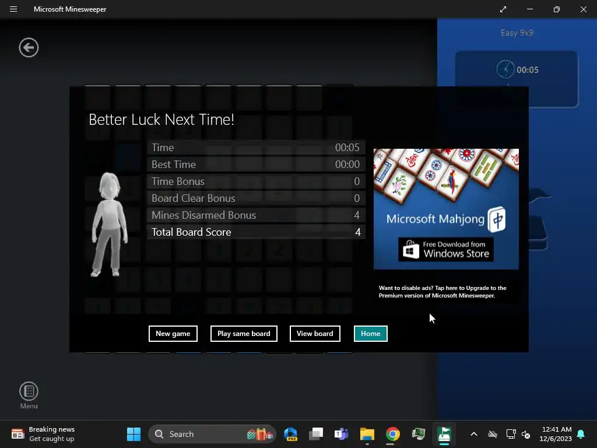This screenshot has height=448, width=597.
Task: Start a New game
Action: tap(173, 334)
